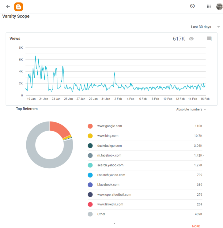Select the www.linkedin.com referrer entry
The image size is (223, 228).
click(x=145, y=204)
